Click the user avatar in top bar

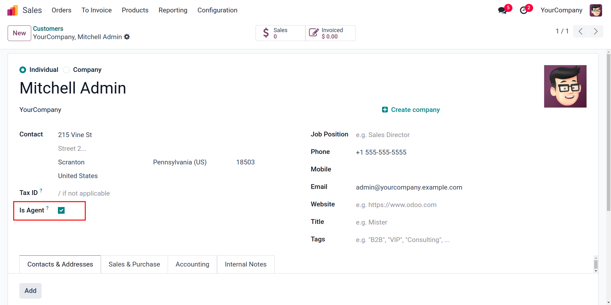pos(595,10)
